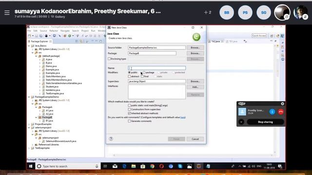
Task: Click the blue Skype microphone button
Action: point(272,112)
